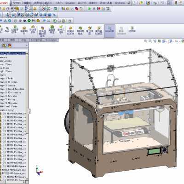Select Stage 4 Build Platform in tree

tap(12, 89)
